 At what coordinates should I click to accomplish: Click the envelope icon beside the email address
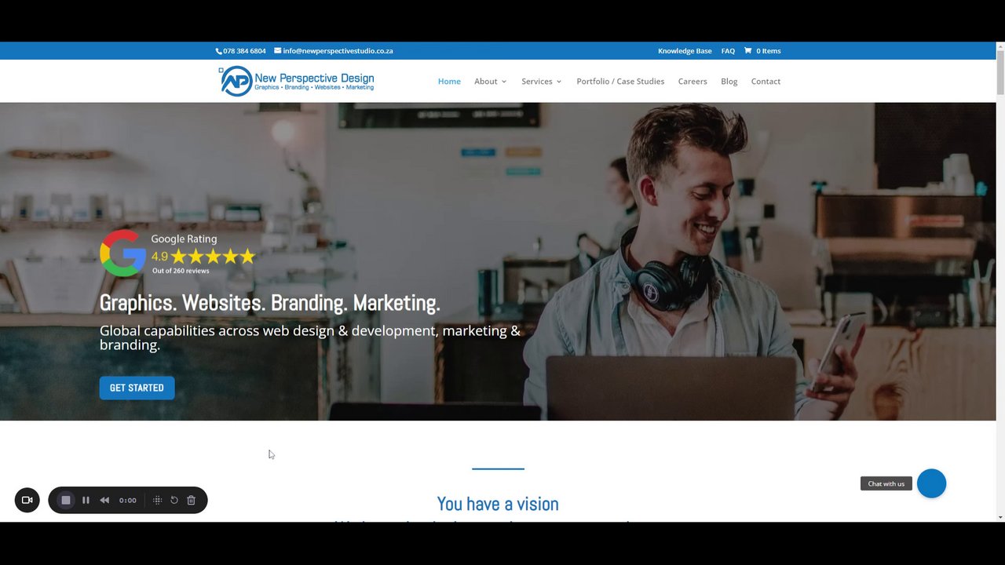click(x=278, y=50)
